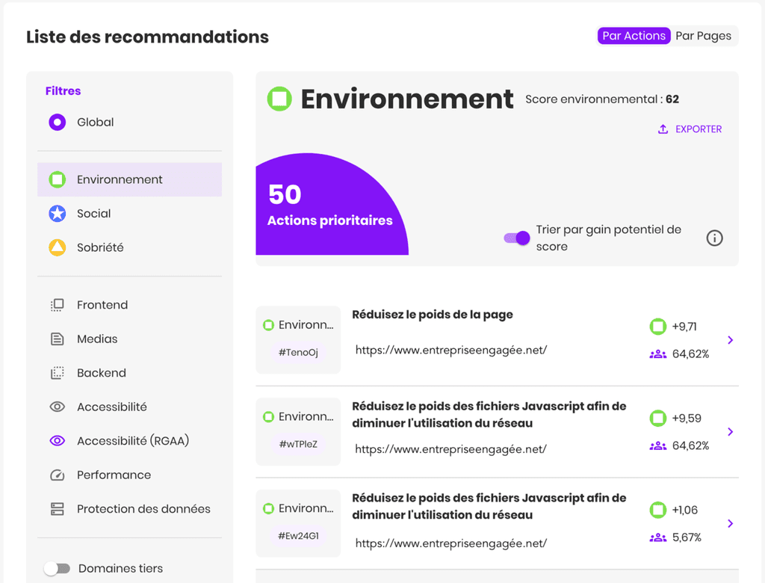Click Javascript recommendation title in #Ew24G1 row
Viewport: 765px width, 583px height.
[x=489, y=506]
